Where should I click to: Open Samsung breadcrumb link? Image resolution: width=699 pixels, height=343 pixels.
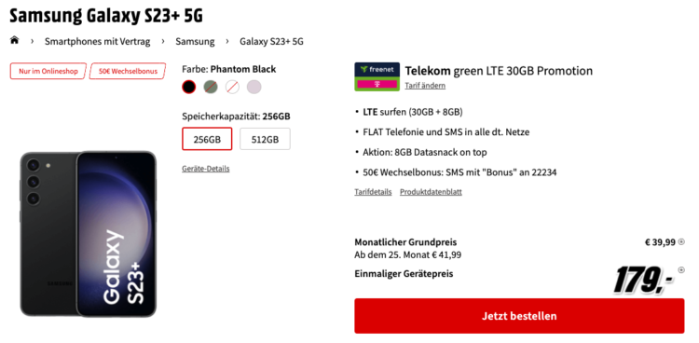[x=195, y=42]
